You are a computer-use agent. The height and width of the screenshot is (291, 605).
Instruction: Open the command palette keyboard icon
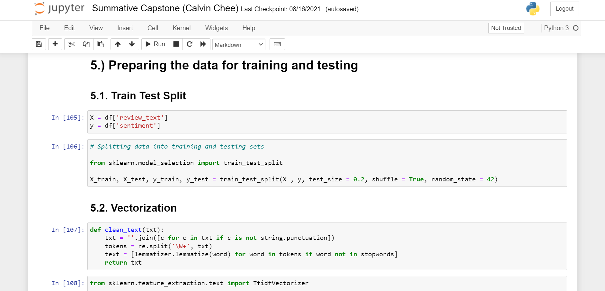click(277, 44)
